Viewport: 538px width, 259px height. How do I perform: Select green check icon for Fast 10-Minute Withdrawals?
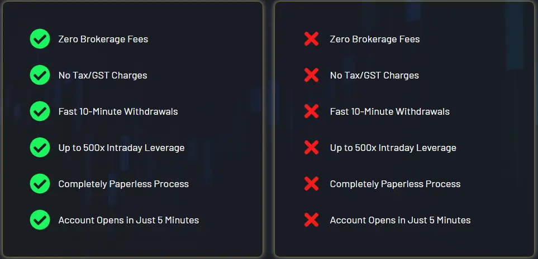click(40, 111)
